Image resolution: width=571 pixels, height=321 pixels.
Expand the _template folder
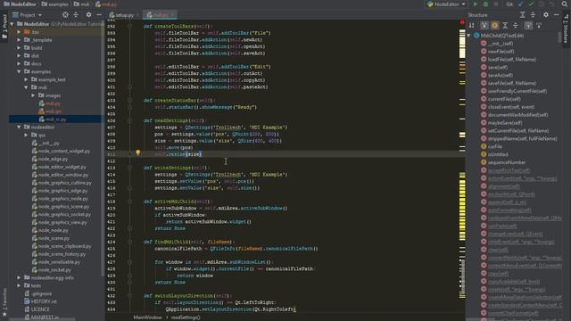[19, 40]
